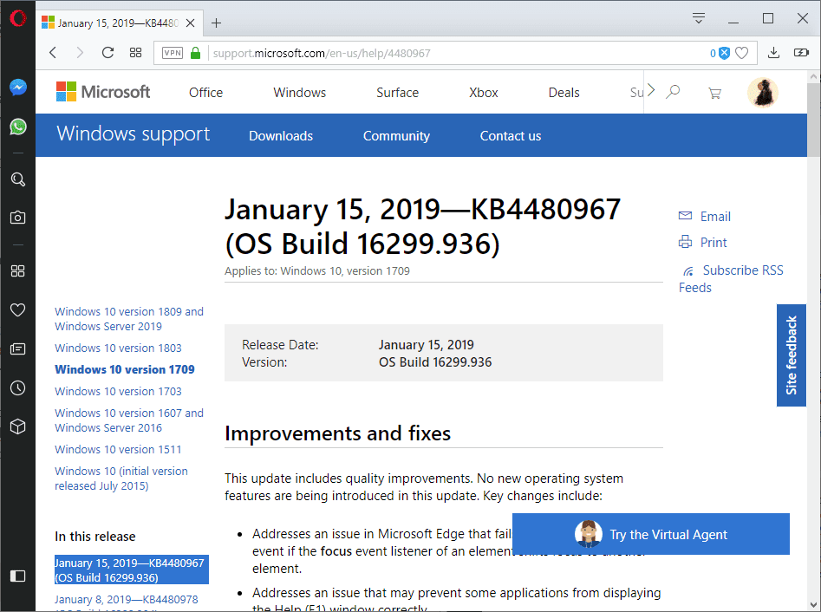This screenshot has height=612, width=821.
Task: Open the tab menu dropdown icon
Action: click(699, 19)
